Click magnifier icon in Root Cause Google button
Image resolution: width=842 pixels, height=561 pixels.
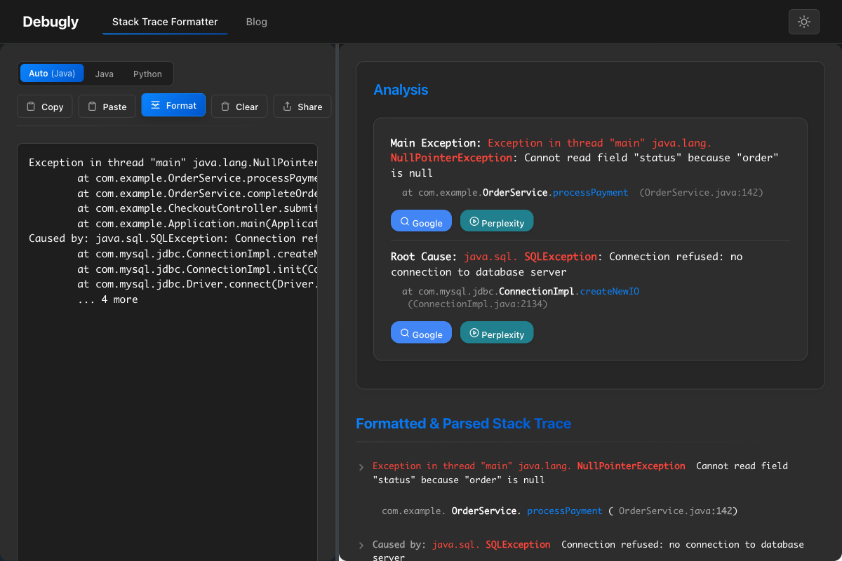[x=404, y=333]
